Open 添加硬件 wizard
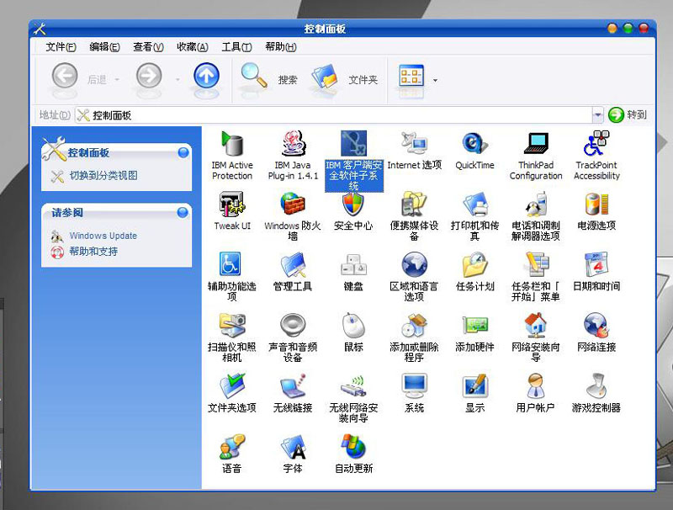Viewport: 673px width, 510px height. [474, 332]
